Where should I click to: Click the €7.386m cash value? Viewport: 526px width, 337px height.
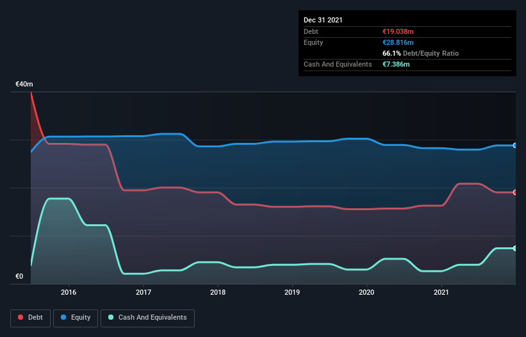tap(396, 64)
